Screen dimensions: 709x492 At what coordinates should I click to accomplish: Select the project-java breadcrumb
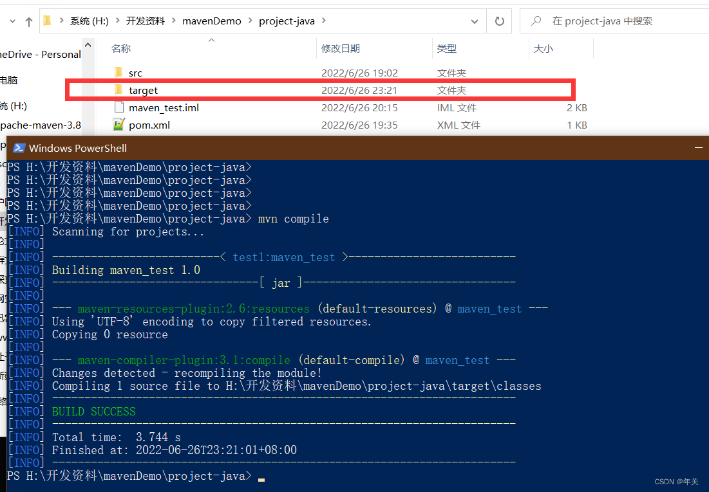pos(287,21)
